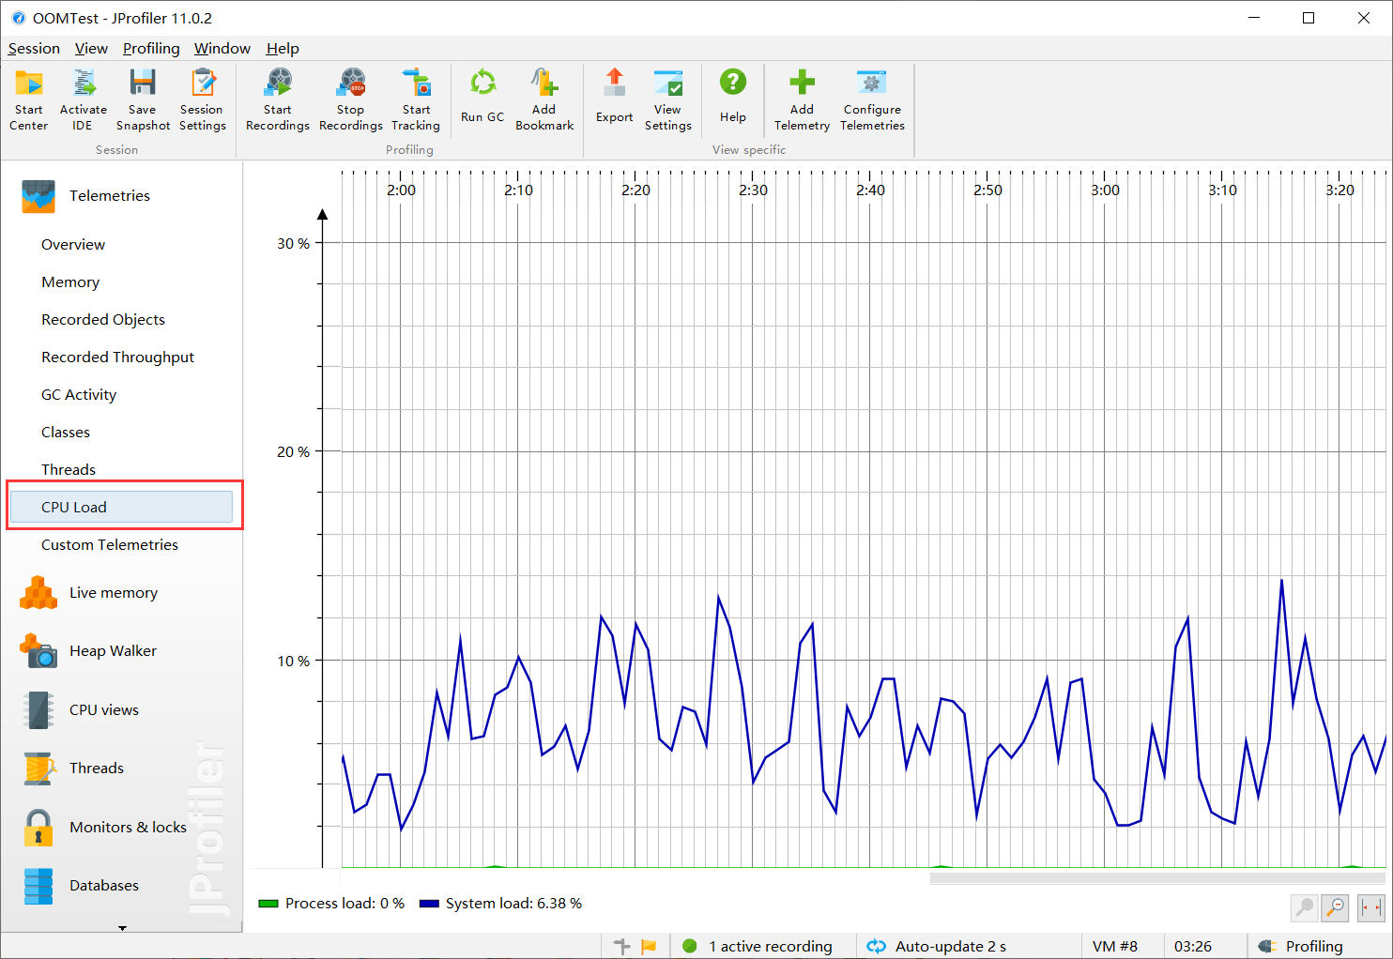Click the Auto-update refresh icon

coord(876,946)
